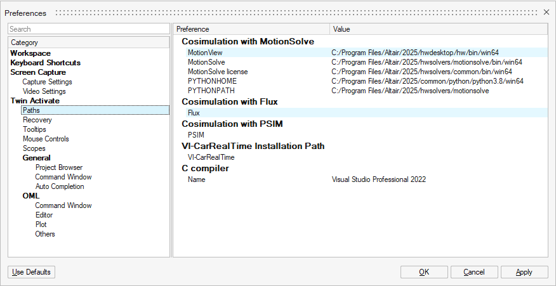Click the Apply button
This screenshot has height=286, width=556.
(524, 272)
